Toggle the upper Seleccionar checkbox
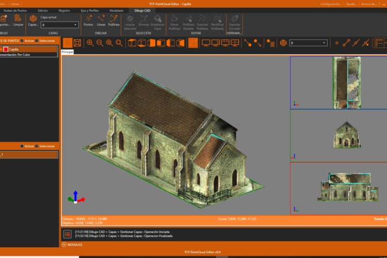The height and width of the screenshot is (258, 387). (37, 41)
